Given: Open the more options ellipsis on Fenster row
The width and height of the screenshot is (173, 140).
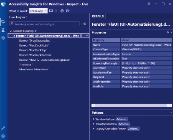Looking at the screenshot, I should coord(87,36).
